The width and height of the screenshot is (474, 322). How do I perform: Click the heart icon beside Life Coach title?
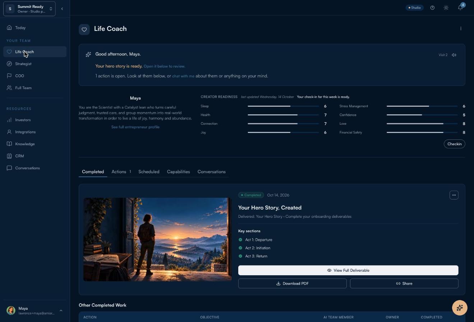point(84,29)
